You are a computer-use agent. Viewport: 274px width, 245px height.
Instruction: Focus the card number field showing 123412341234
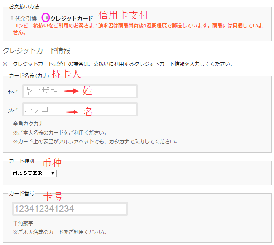coord(70,209)
